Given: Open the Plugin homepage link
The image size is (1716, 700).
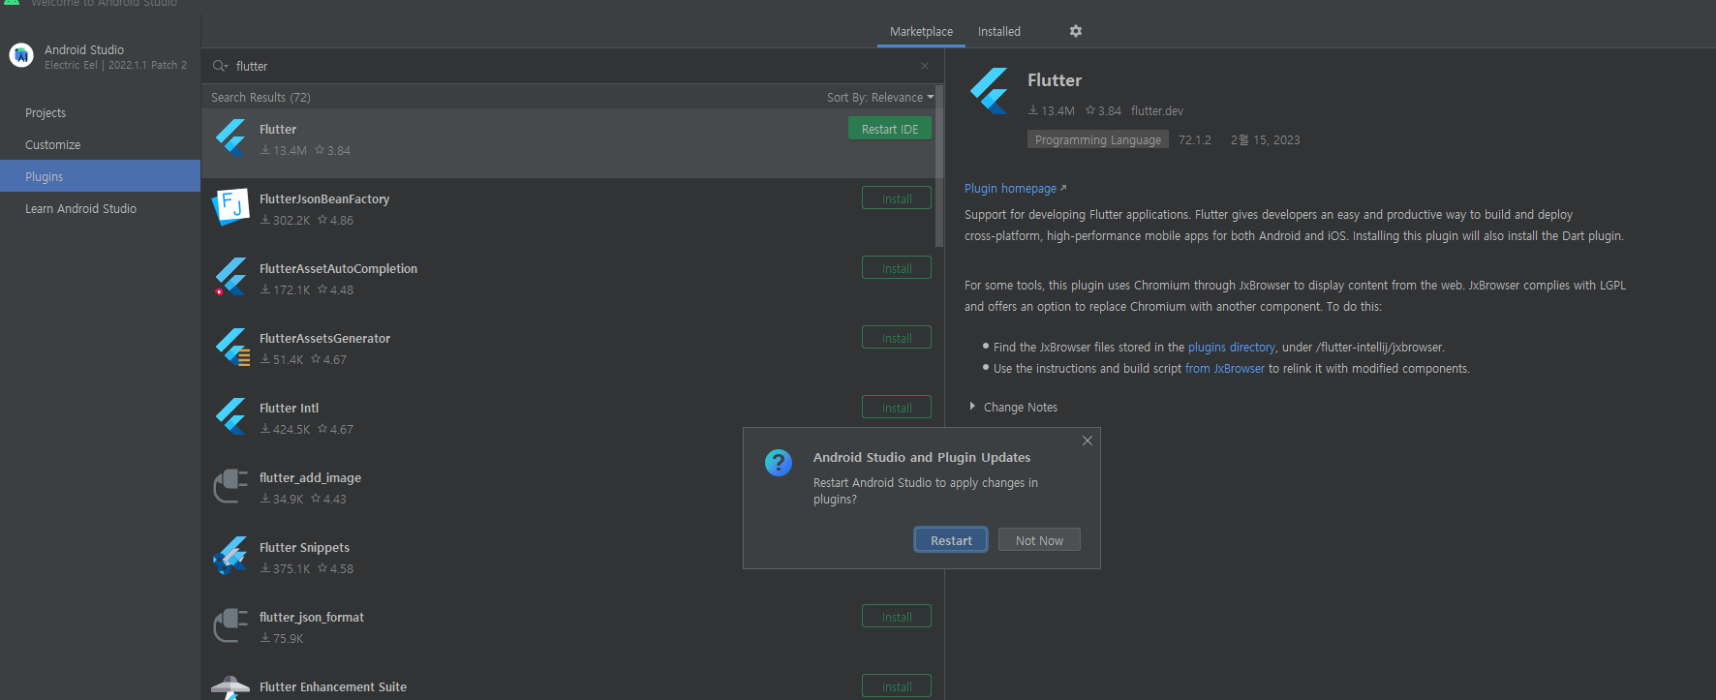Looking at the screenshot, I should click(1015, 188).
